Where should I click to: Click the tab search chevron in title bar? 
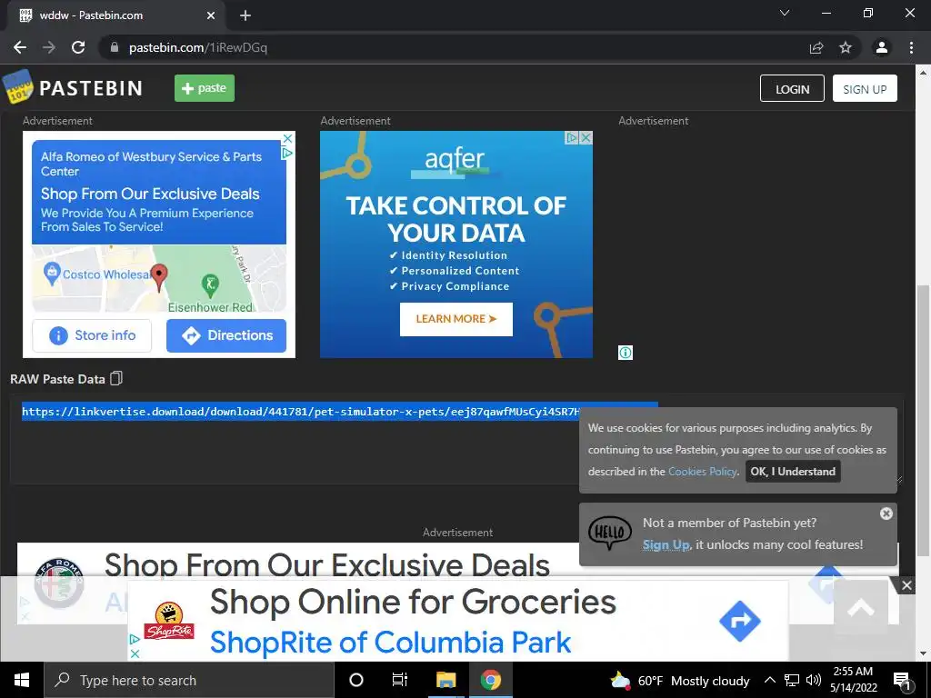pyautogui.click(x=785, y=13)
